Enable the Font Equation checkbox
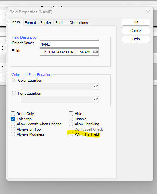This screenshot has height=194, width=157. 14,93
